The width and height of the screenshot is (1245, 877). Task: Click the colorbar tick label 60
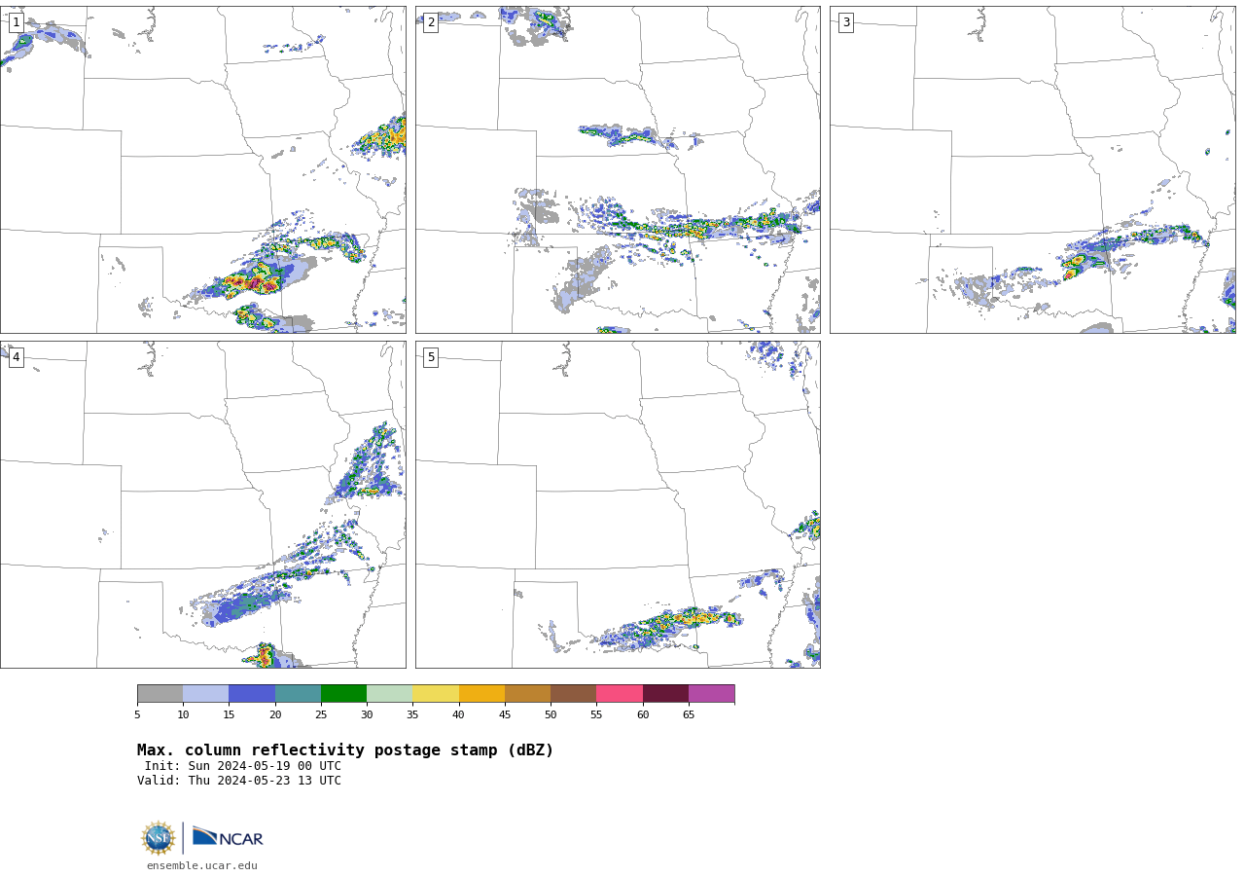pyautogui.click(x=643, y=715)
